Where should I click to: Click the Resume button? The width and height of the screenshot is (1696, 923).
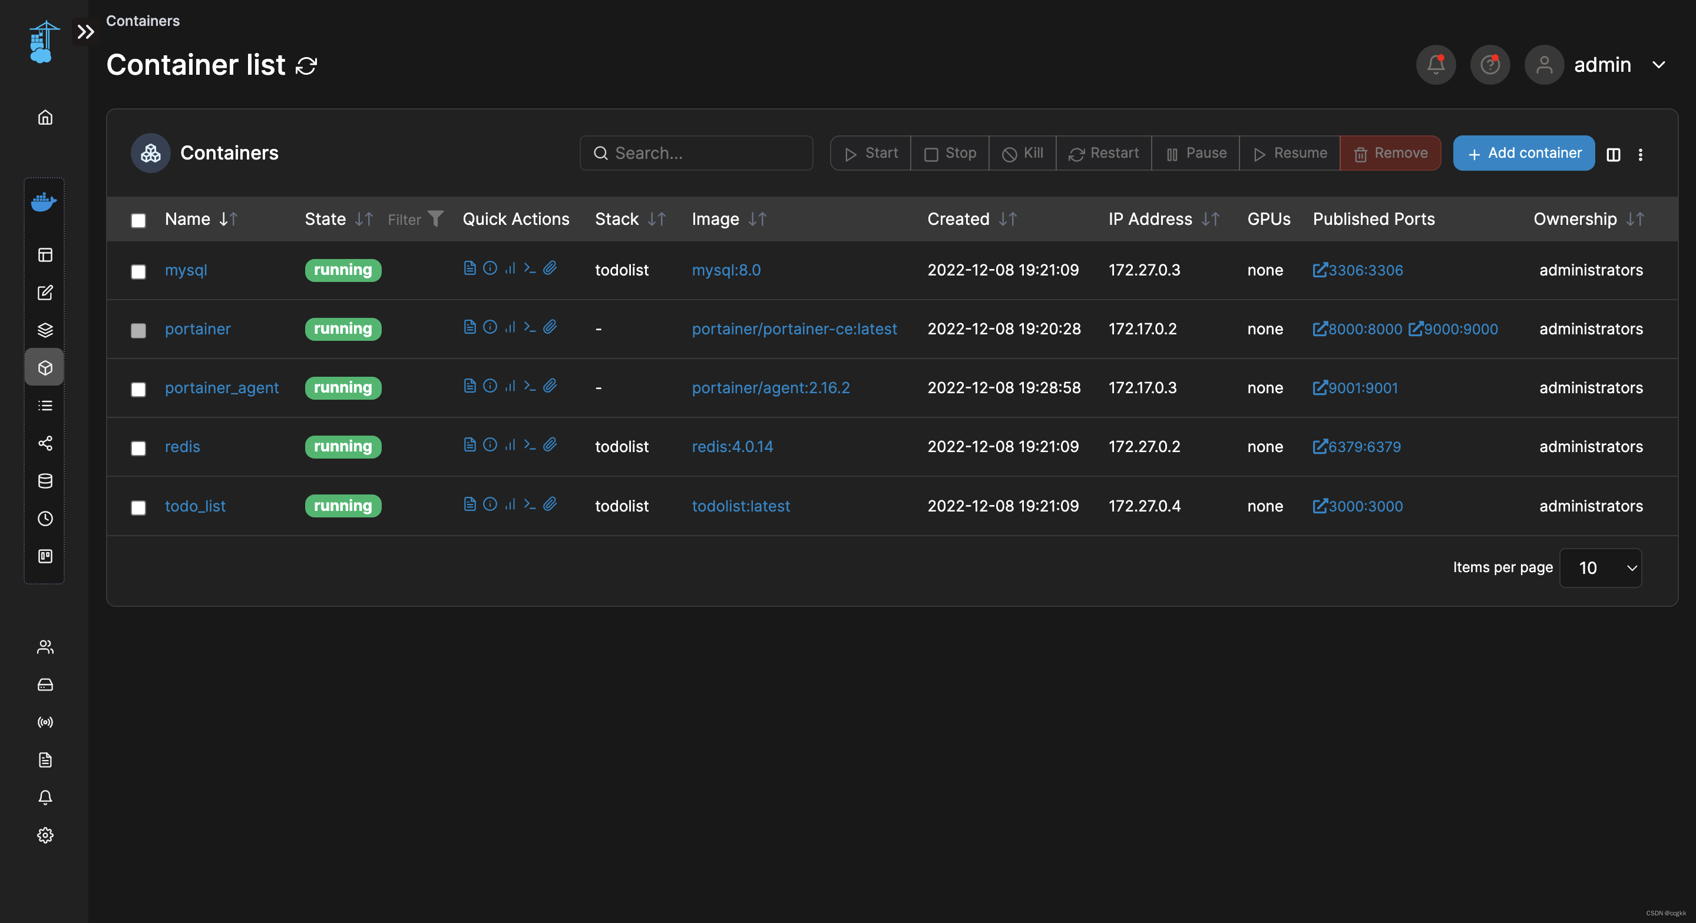[x=1289, y=153]
